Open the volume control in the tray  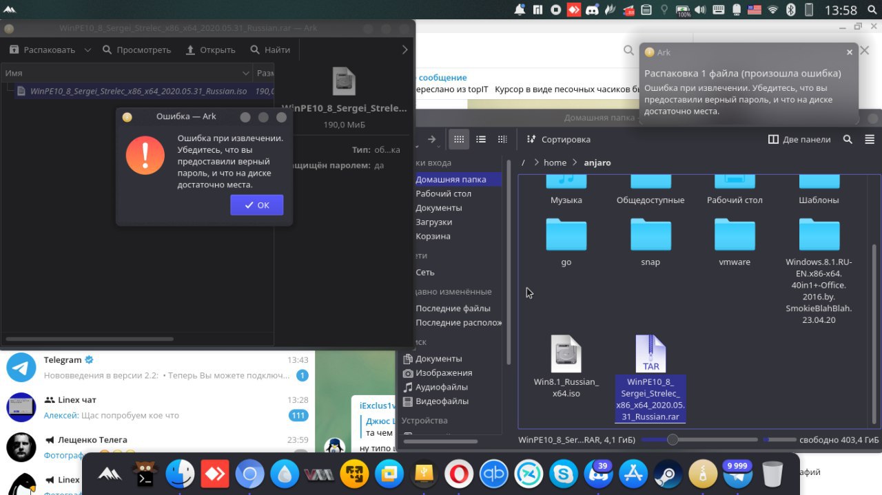pos(701,10)
